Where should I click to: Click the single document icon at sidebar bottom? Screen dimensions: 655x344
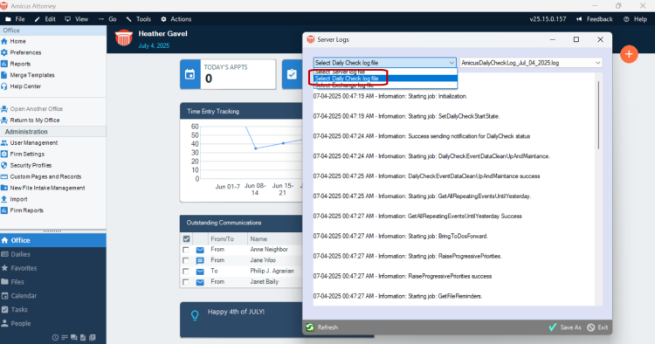tap(83, 337)
